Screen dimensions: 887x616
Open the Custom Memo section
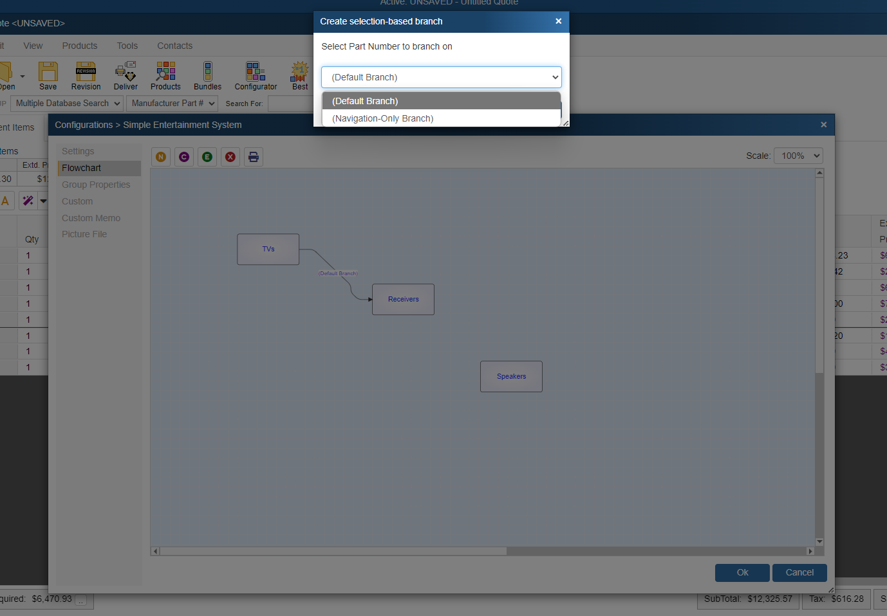click(99, 218)
